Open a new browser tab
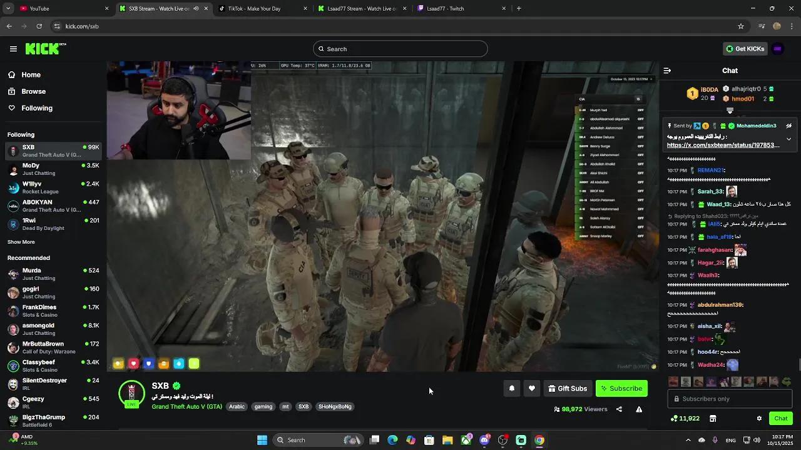 [519, 9]
